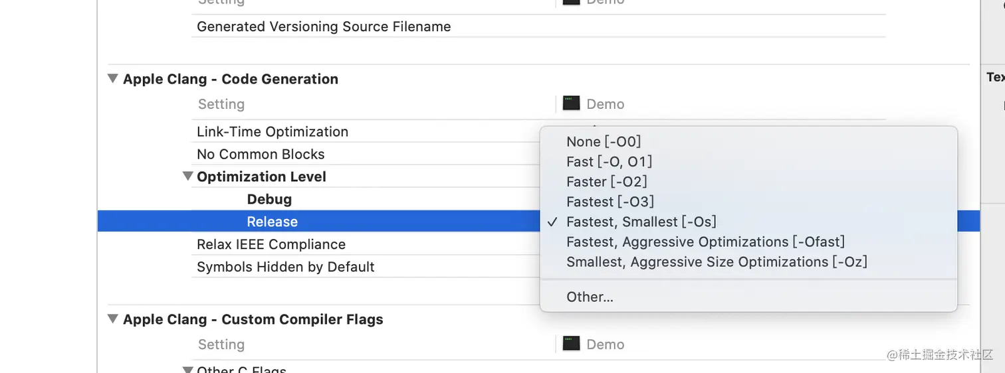1005x373 pixels.
Task: Select Fastest [-O3] optimization level
Action: 610,201
